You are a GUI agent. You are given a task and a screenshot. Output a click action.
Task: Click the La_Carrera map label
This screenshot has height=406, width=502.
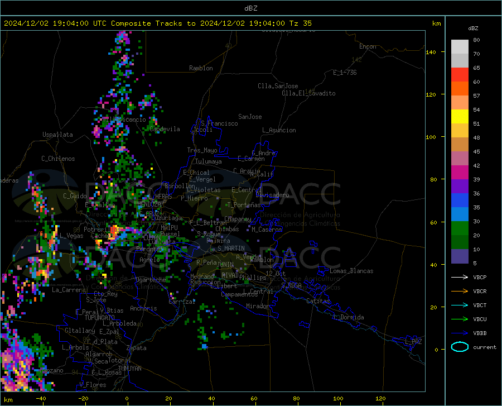(x=69, y=290)
